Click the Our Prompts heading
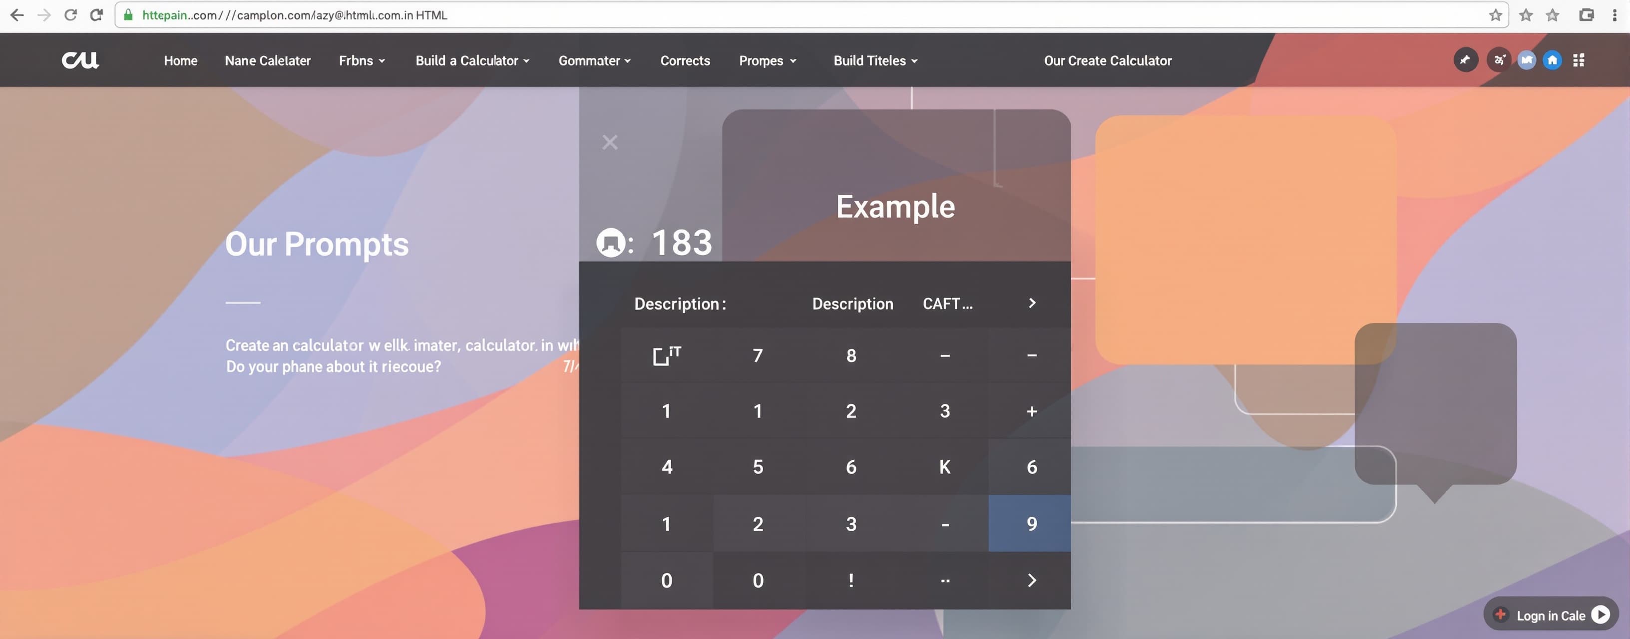This screenshot has height=639, width=1630. tap(317, 244)
